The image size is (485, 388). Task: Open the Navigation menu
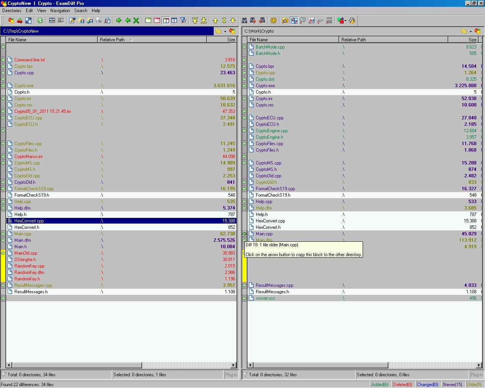[x=60, y=11]
